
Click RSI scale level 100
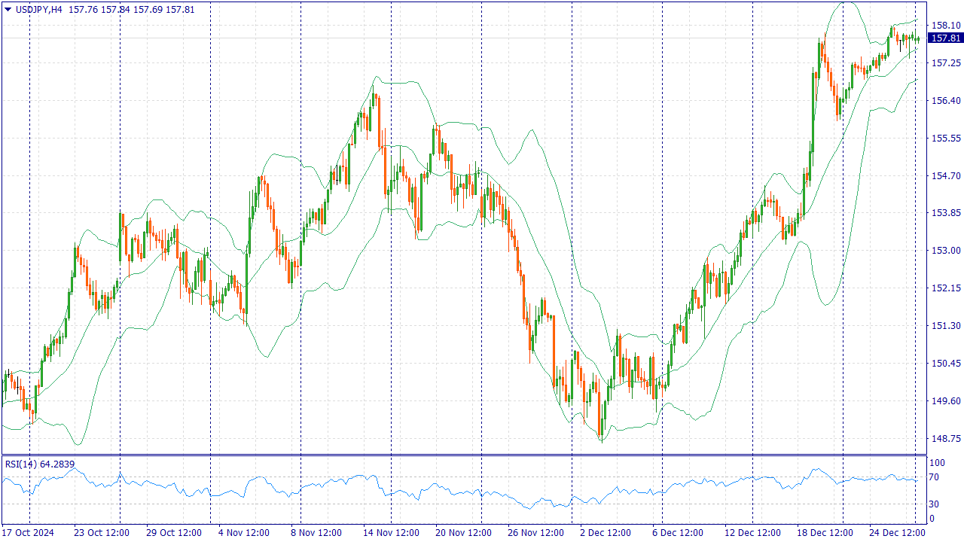(936, 463)
